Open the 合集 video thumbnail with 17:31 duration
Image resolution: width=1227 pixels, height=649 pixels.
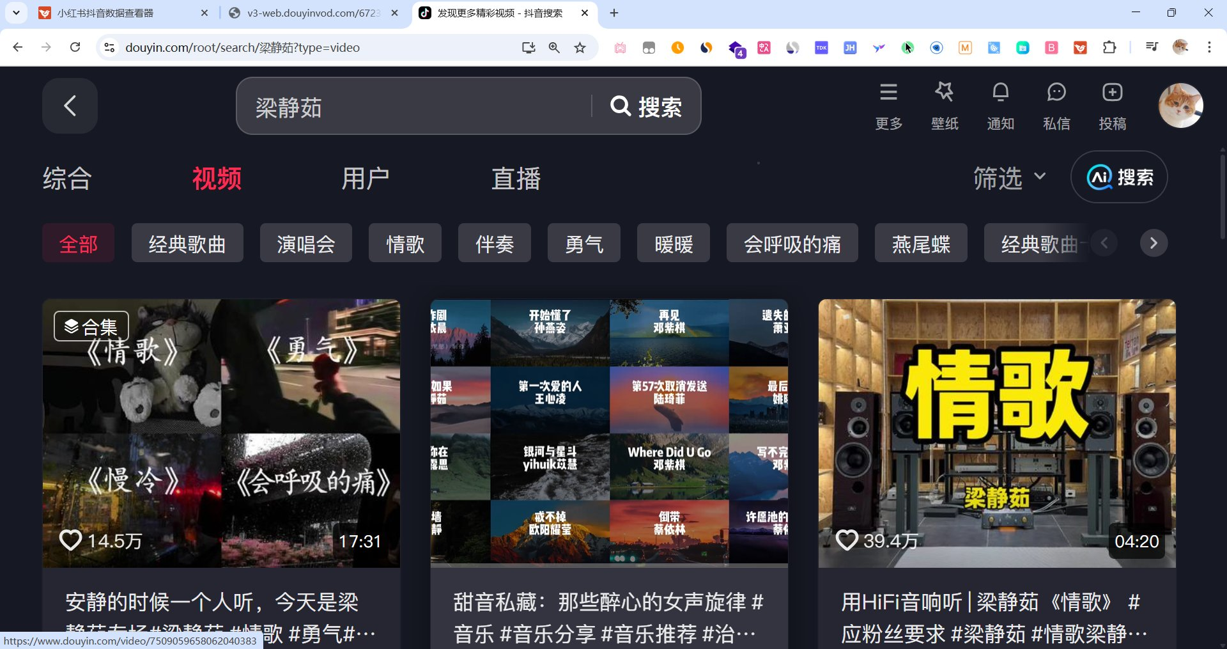221,433
